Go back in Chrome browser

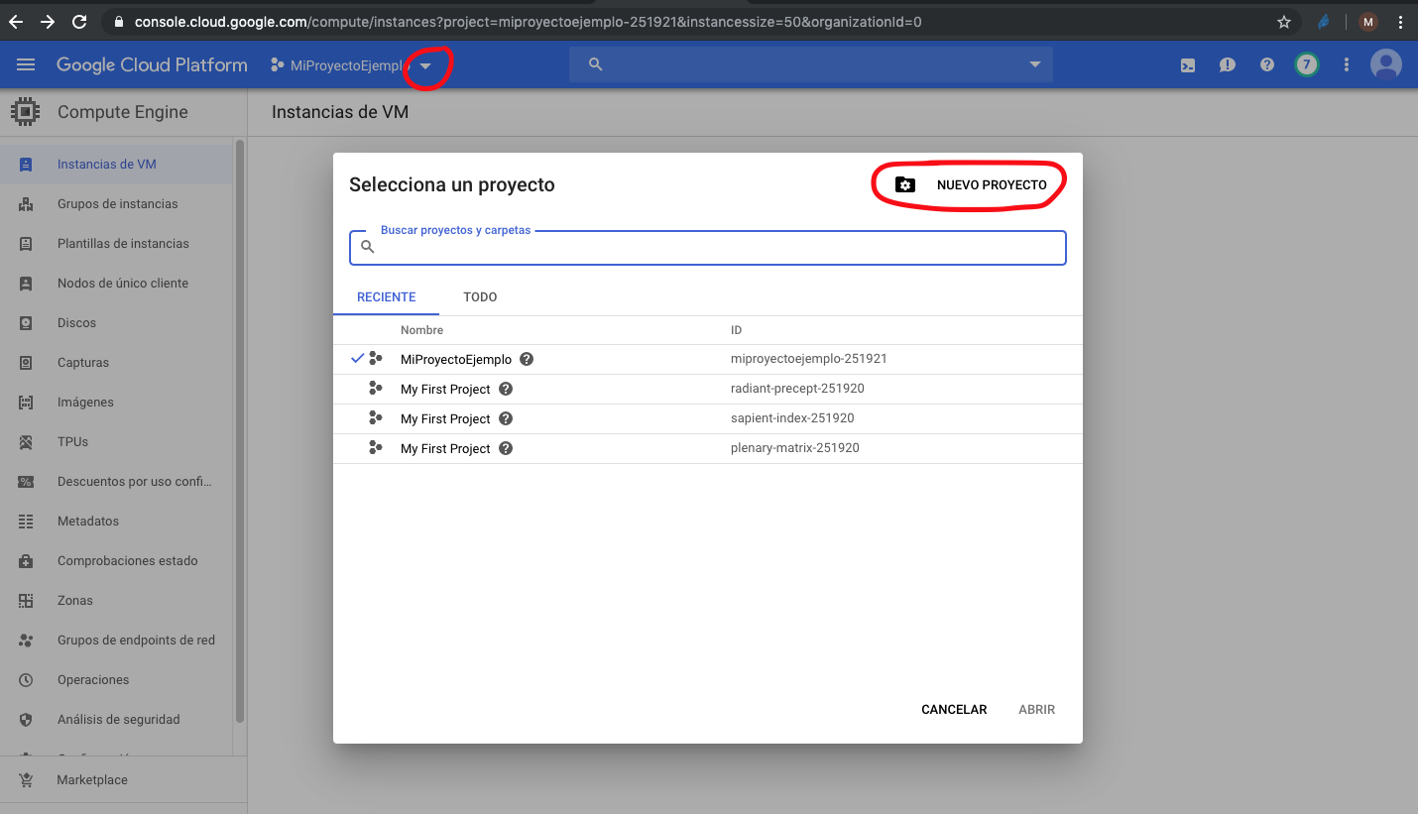(x=16, y=21)
